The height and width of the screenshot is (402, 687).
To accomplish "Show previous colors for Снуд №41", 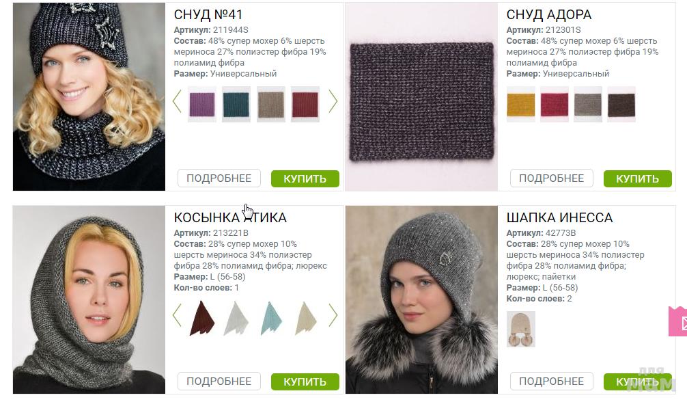I will pos(177,102).
